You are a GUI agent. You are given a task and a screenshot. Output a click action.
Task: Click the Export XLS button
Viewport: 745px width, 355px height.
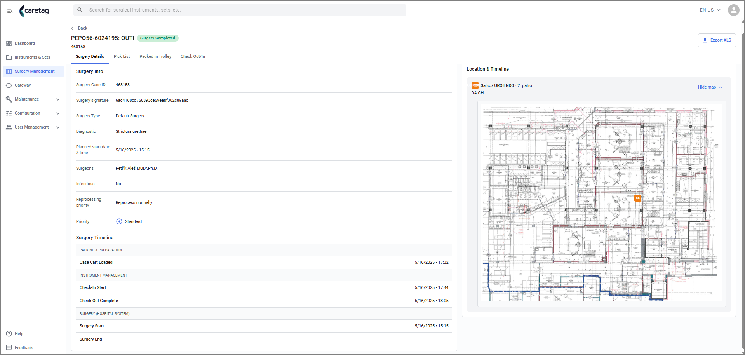[717, 40]
